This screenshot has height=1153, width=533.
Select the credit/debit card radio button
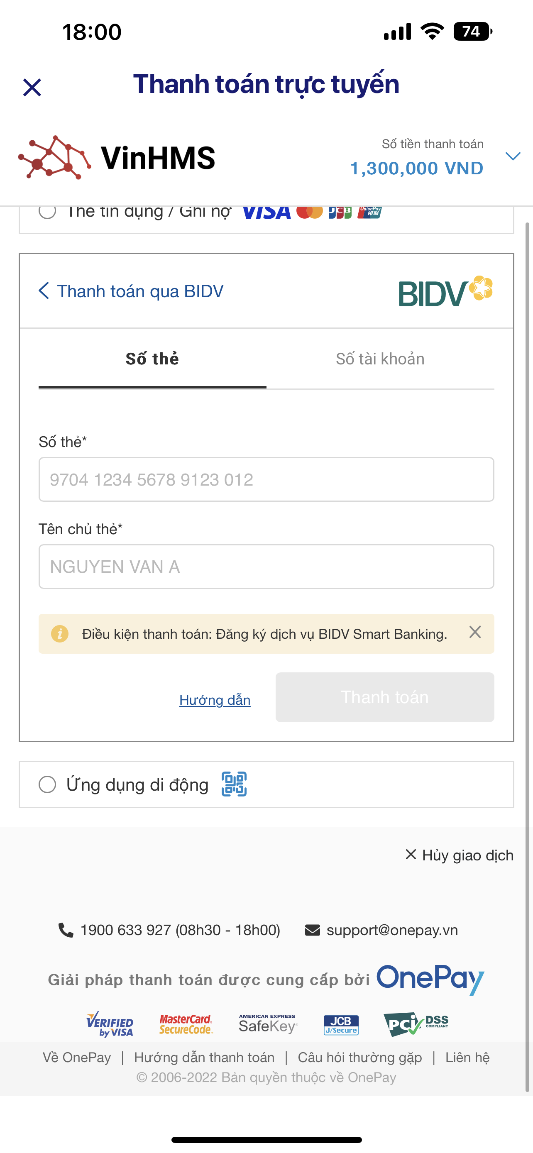click(47, 211)
